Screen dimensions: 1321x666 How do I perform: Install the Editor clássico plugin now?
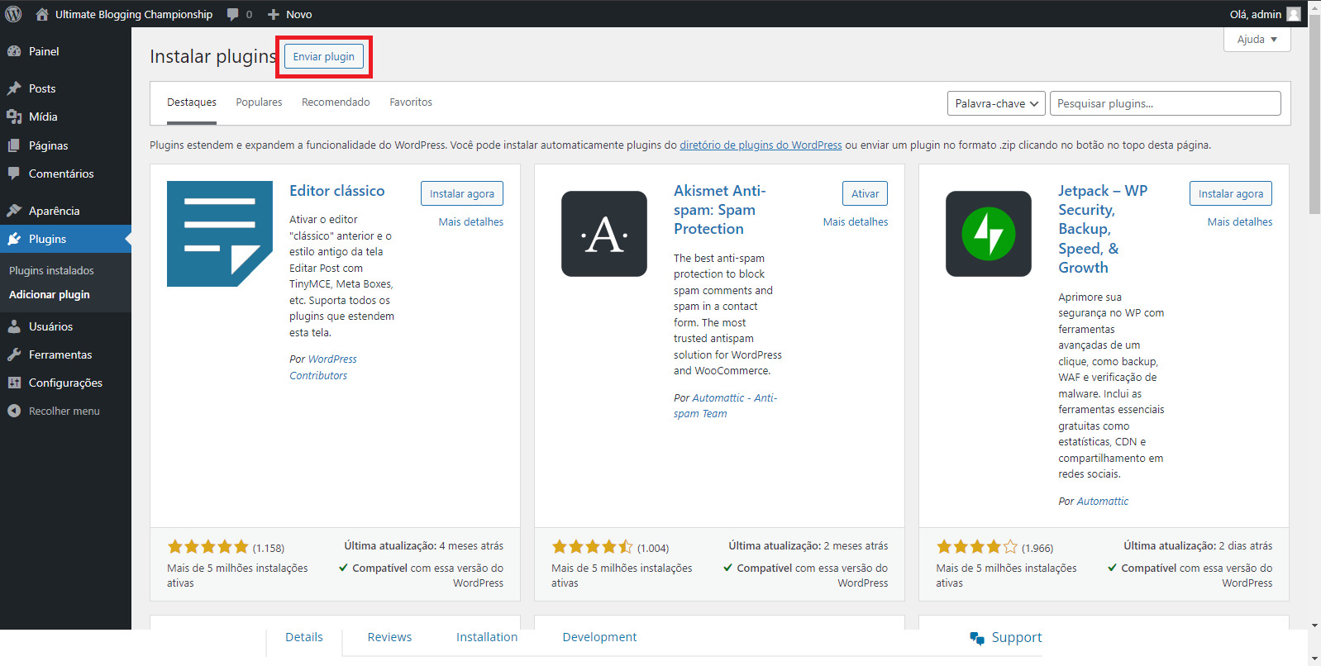(462, 193)
